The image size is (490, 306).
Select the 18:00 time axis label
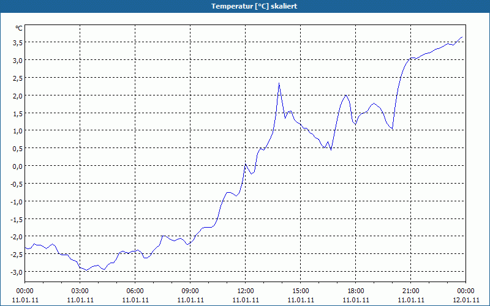[x=355, y=291]
